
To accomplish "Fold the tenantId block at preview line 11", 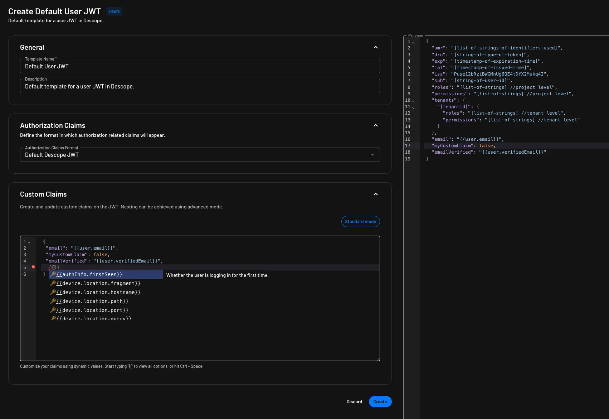I will point(413,107).
